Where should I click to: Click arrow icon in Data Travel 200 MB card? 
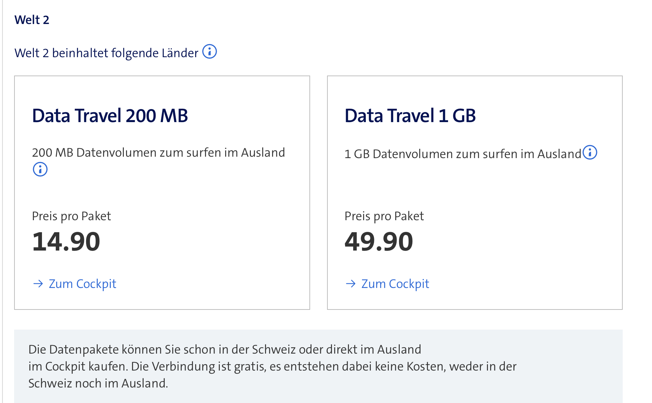pyautogui.click(x=38, y=284)
